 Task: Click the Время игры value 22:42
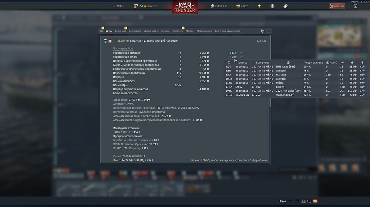tap(178, 85)
